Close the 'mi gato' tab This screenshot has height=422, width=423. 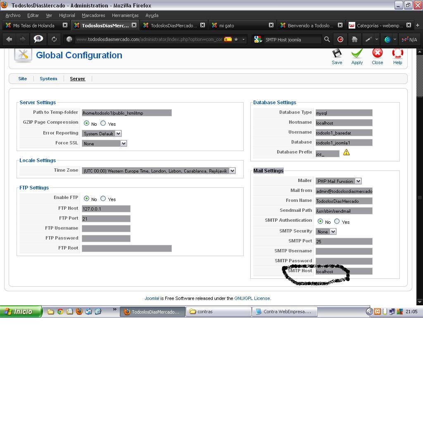click(271, 25)
